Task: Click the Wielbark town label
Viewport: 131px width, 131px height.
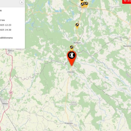Action: click(x=77, y=43)
